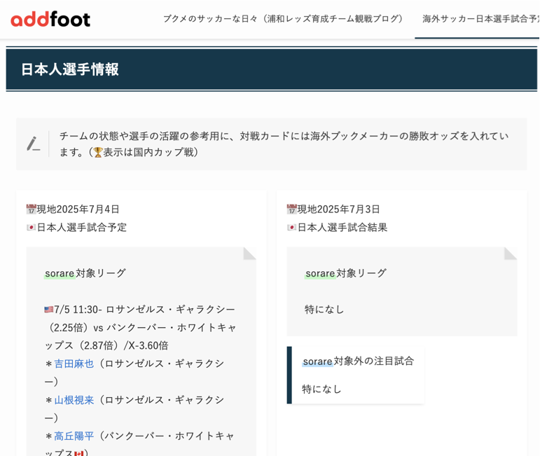This screenshot has height=456, width=540.
Task: Click Japan flag beside 日本人選手試合結果
Action: coord(291,228)
